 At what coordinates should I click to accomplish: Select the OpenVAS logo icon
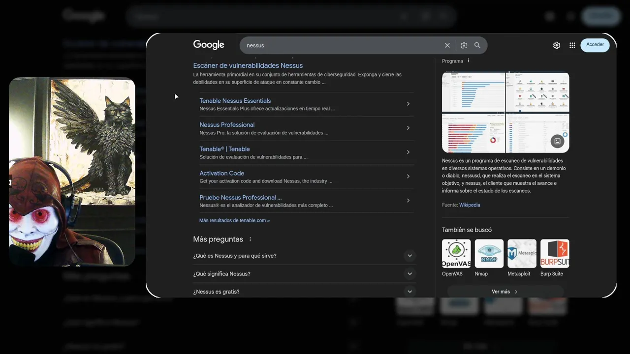(456, 254)
